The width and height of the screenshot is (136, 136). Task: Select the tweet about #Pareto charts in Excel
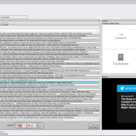50,87
